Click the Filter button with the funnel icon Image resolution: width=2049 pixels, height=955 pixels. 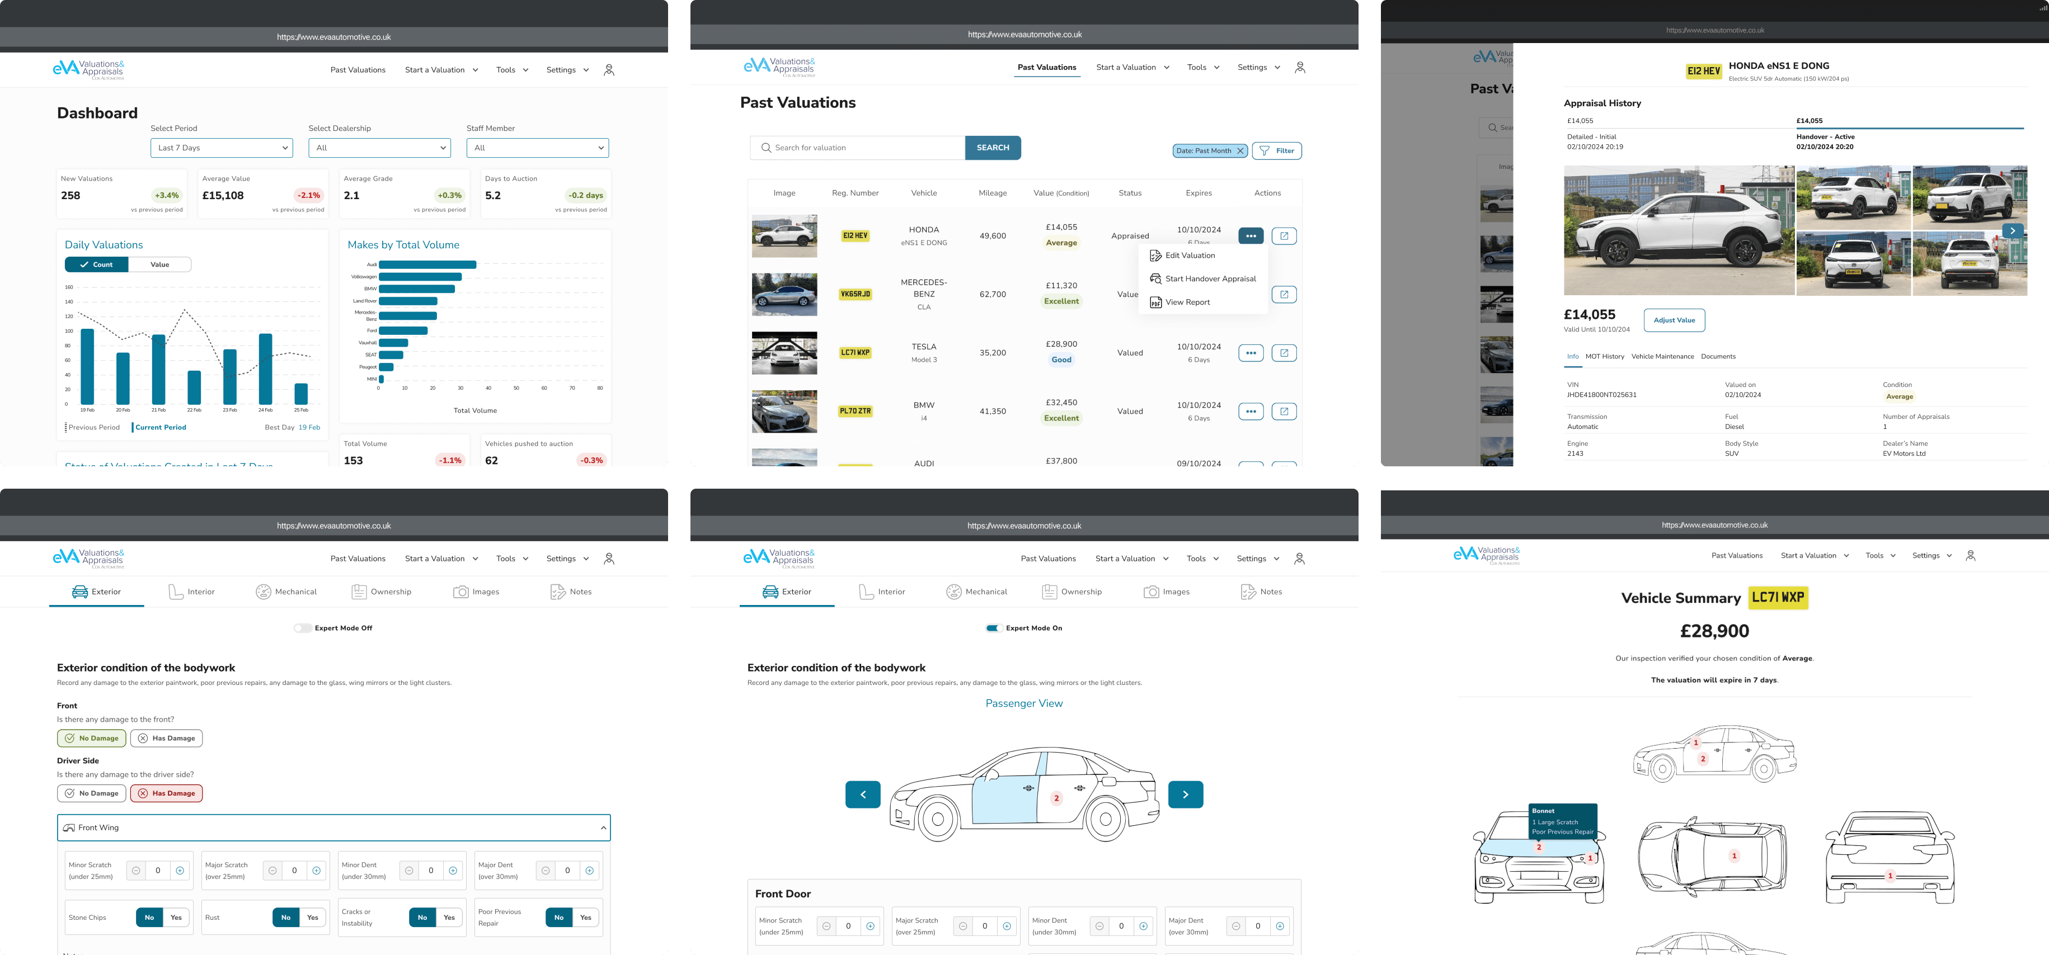(x=1277, y=151)
